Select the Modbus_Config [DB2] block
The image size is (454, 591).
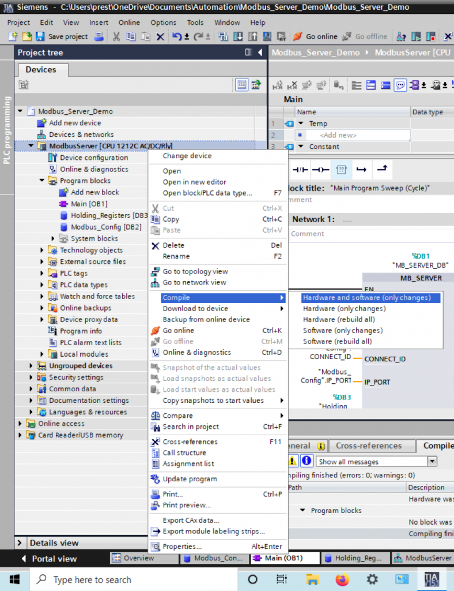coord(106,227)
